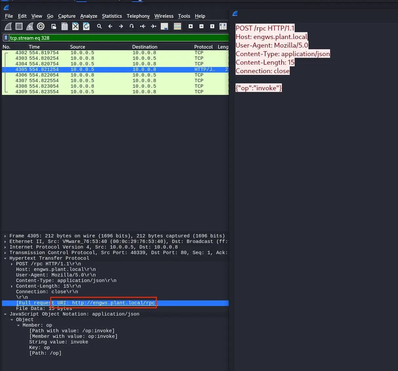Viewport: 398px width, 371px height.
Task: Click the display filter bookmark icon
Action: coord(6,38)
